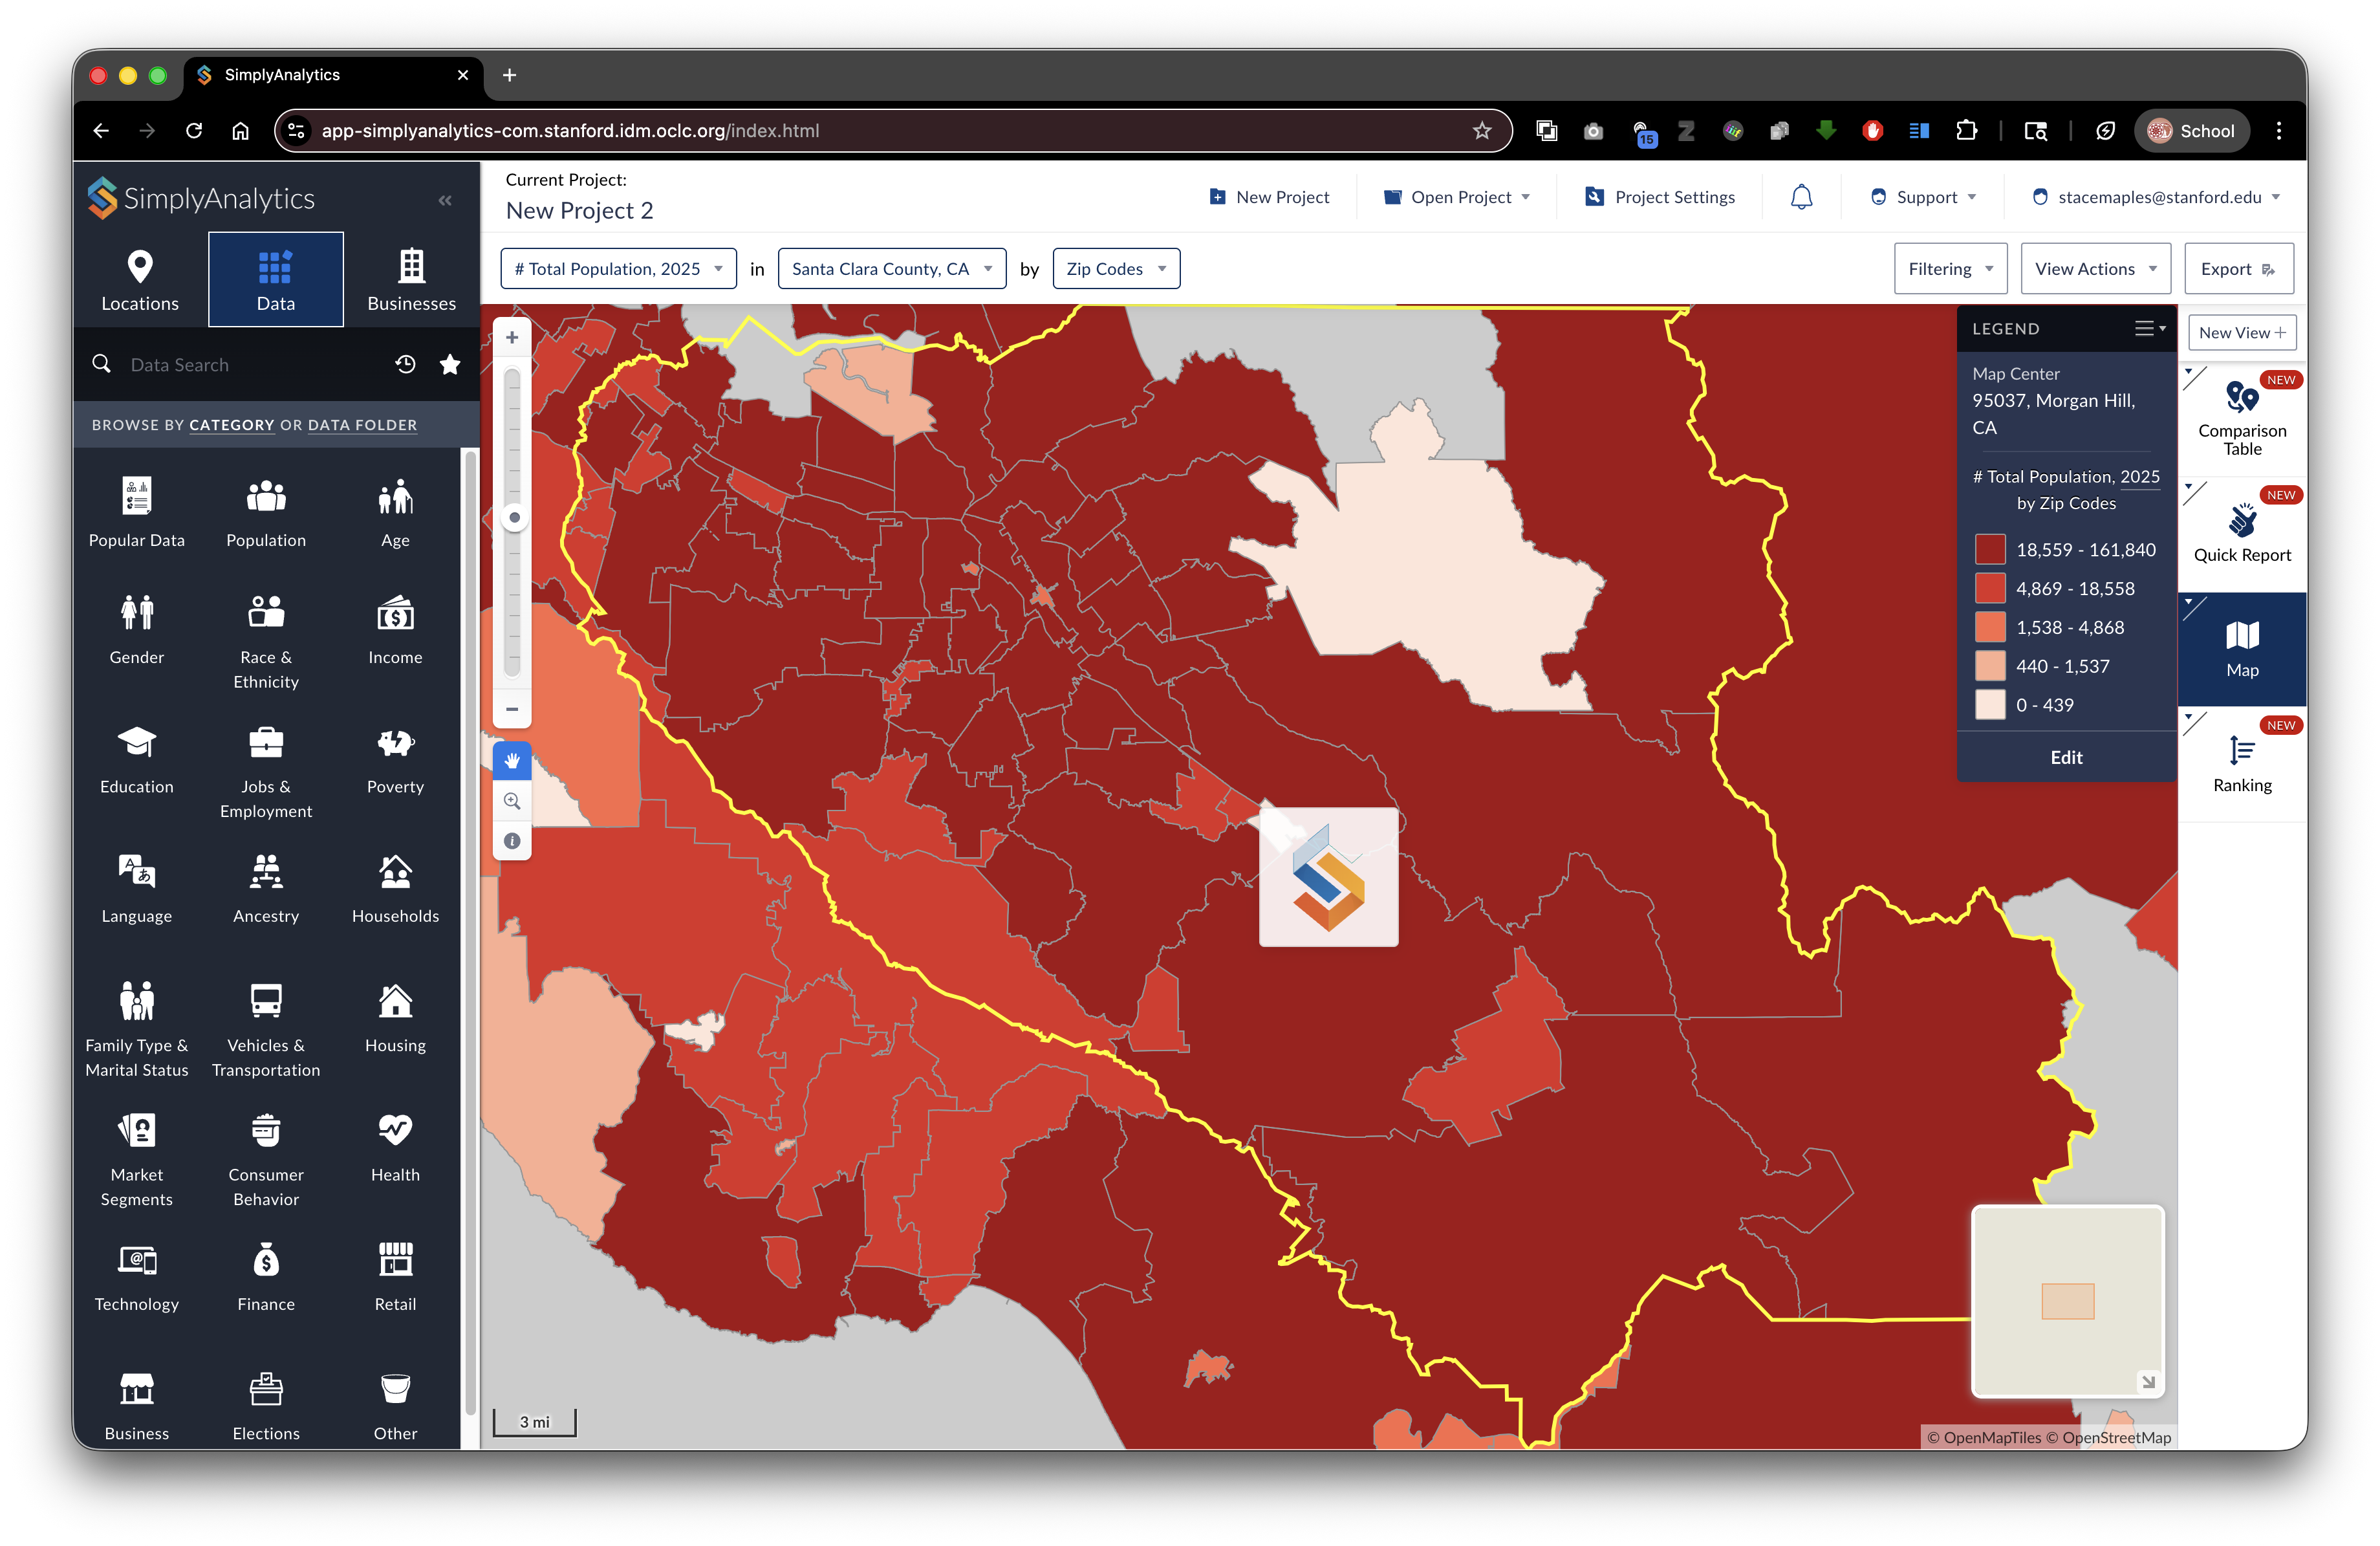Open the Zip Codes geography dropdown
2380x1546 pixels.
1116,269
